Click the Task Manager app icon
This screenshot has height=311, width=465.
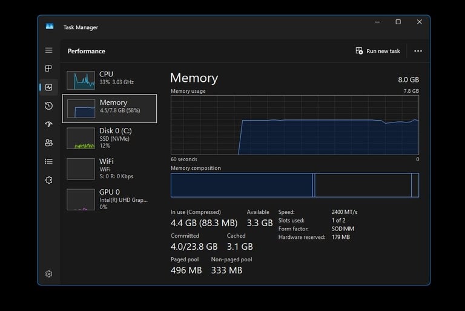[x=50, y=27]
